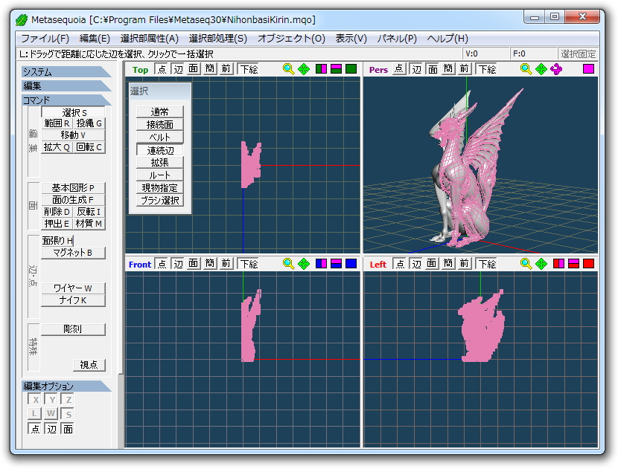Screen dimensions: 618x469
Task: Click the Metasequoia leaf icon in title bar
Action: click(22, 19)
